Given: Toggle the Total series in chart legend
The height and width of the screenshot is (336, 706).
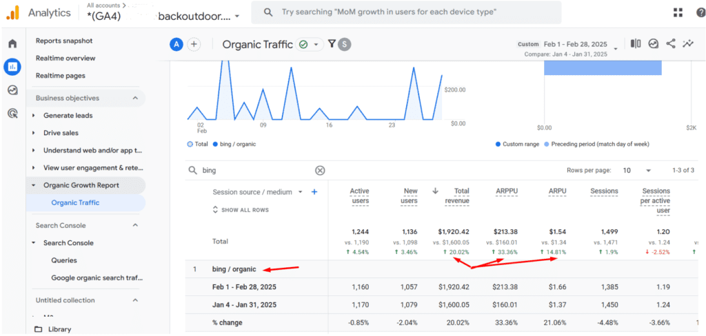Looking at the screenshot, I should pos(197,145).
